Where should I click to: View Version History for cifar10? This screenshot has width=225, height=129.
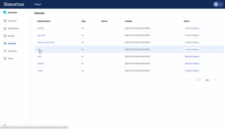pos(192,63)
